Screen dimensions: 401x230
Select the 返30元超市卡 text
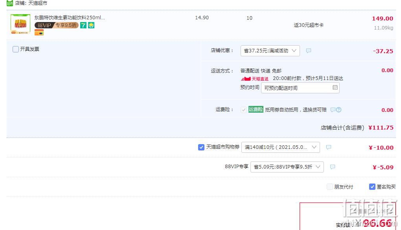tap(309, 25)
